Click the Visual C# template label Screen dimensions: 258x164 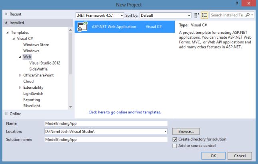[x=25, y=39]
